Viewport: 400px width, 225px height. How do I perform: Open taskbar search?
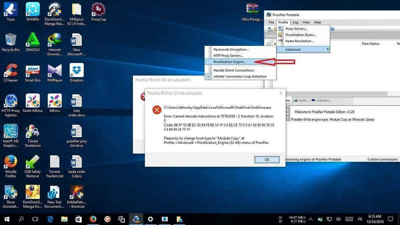(21, 219)
